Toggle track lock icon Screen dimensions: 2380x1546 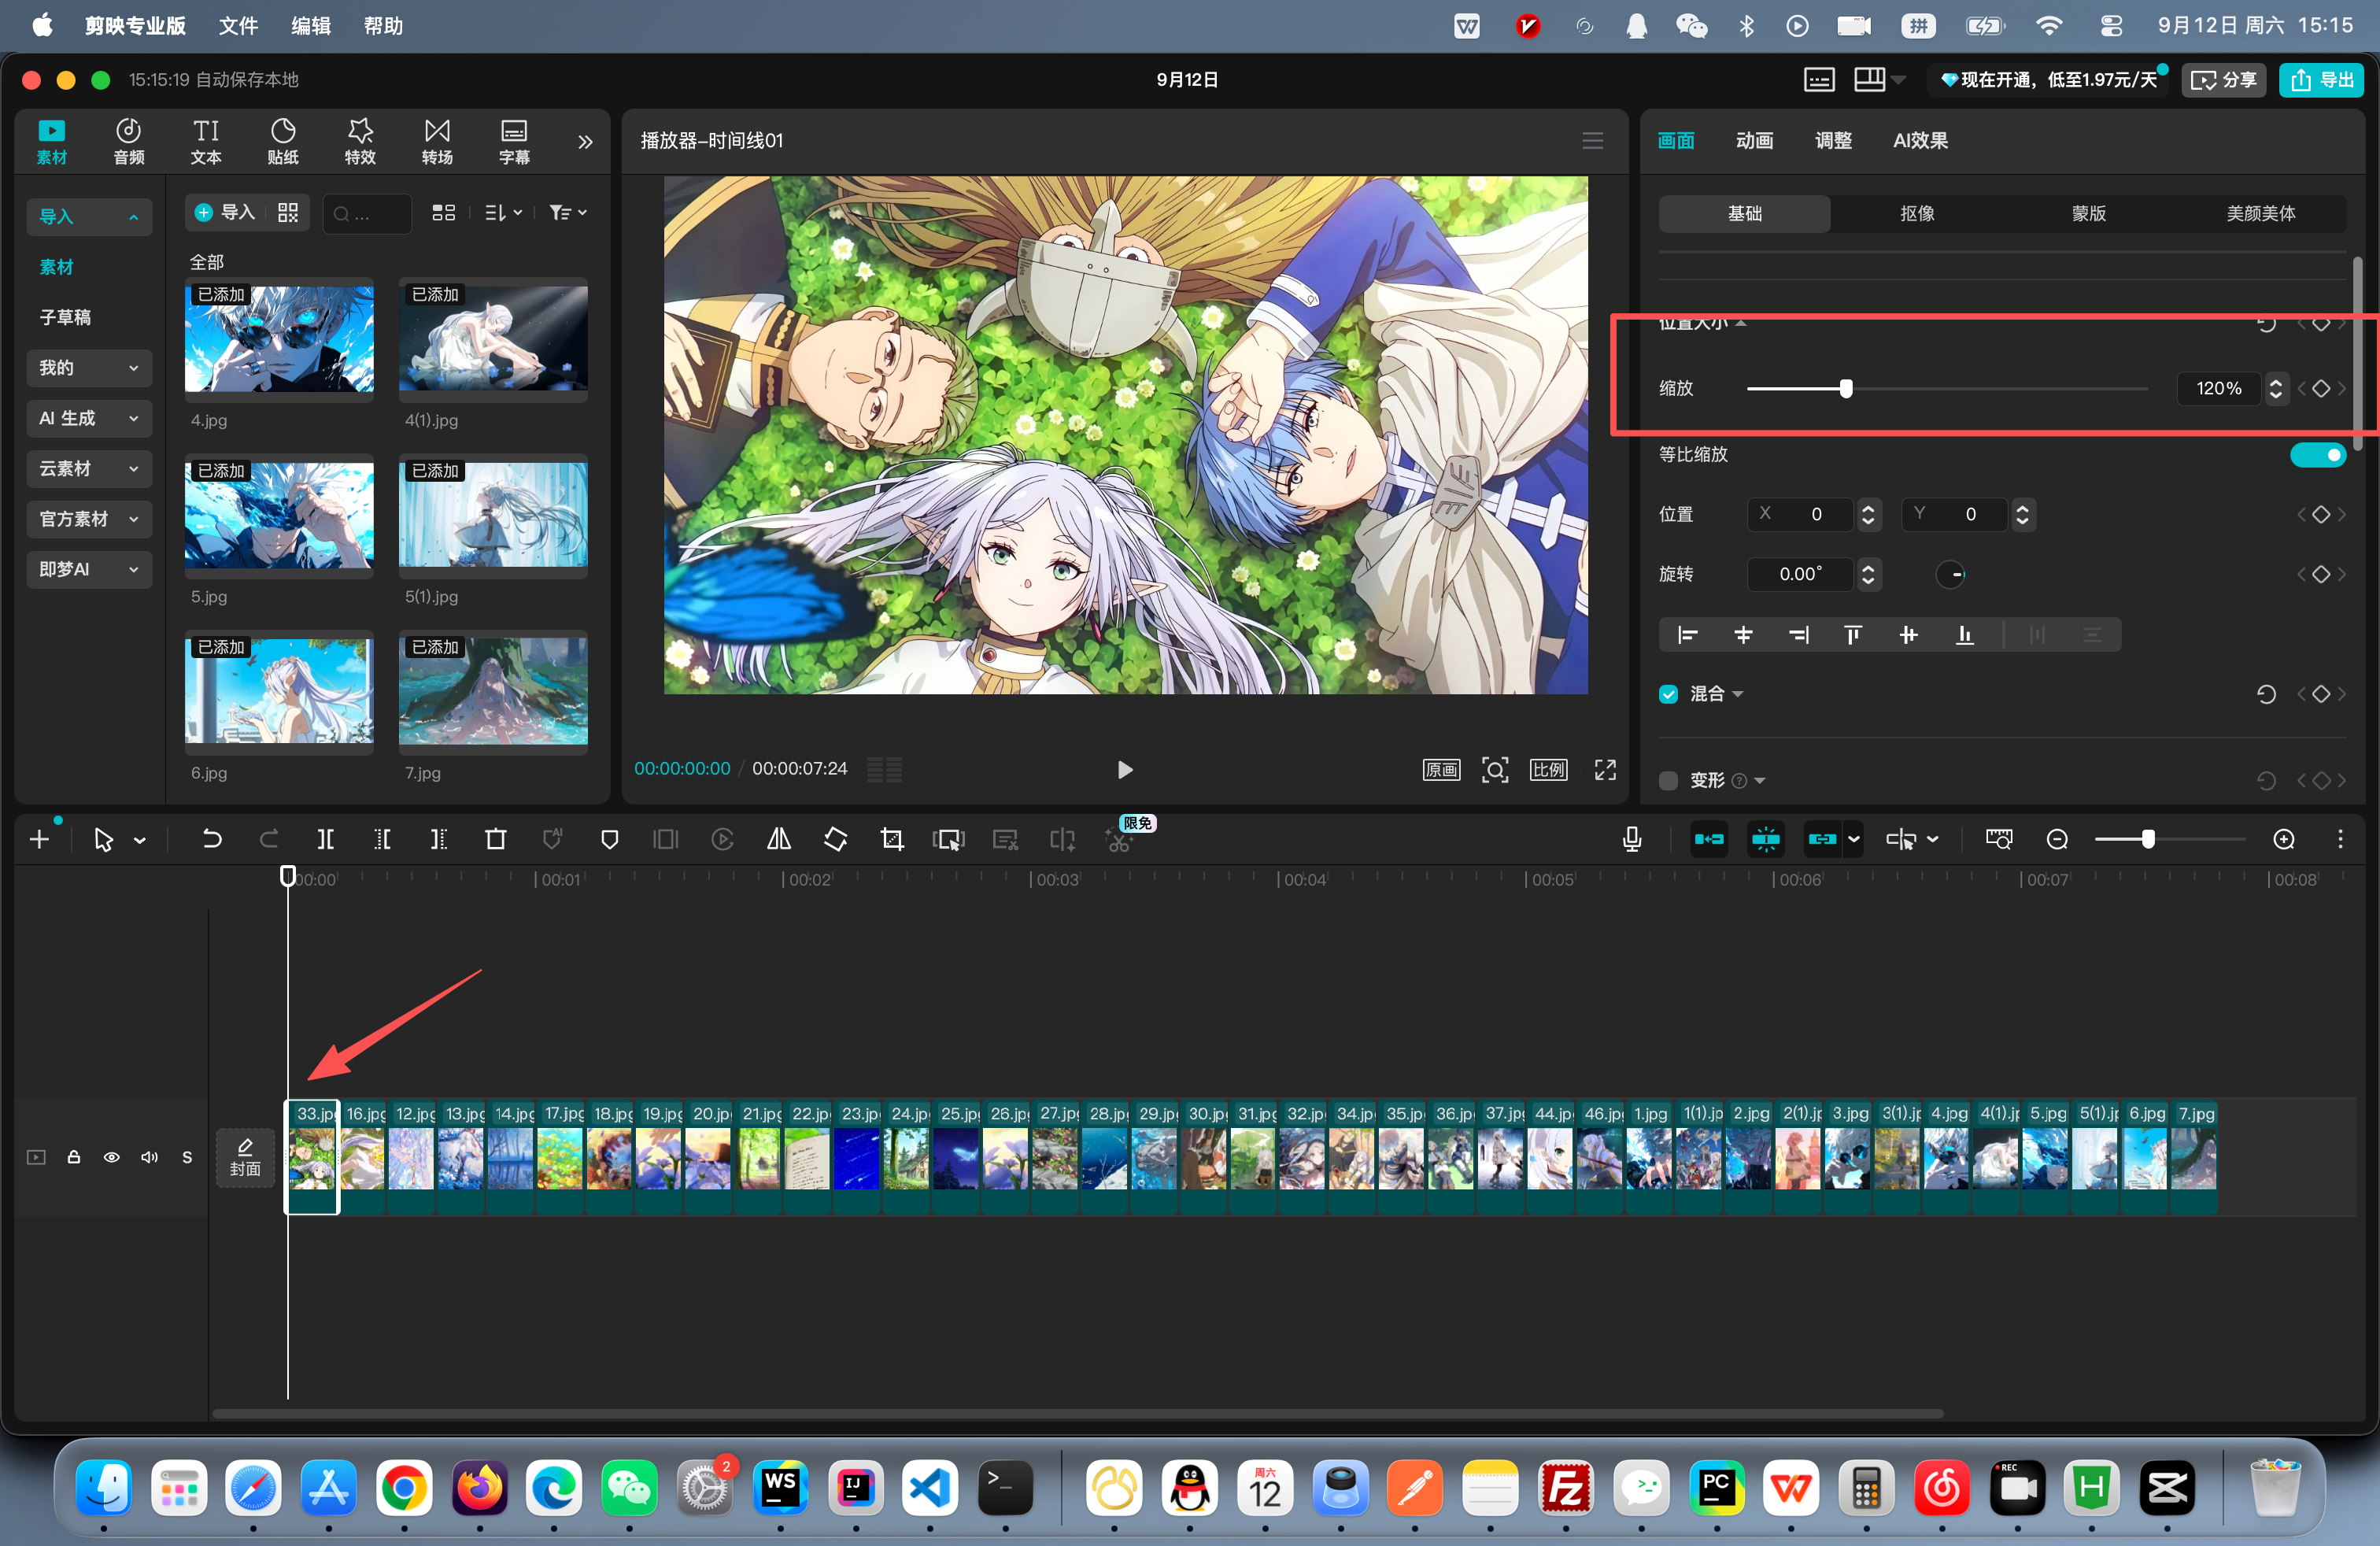click(73, 1157)
